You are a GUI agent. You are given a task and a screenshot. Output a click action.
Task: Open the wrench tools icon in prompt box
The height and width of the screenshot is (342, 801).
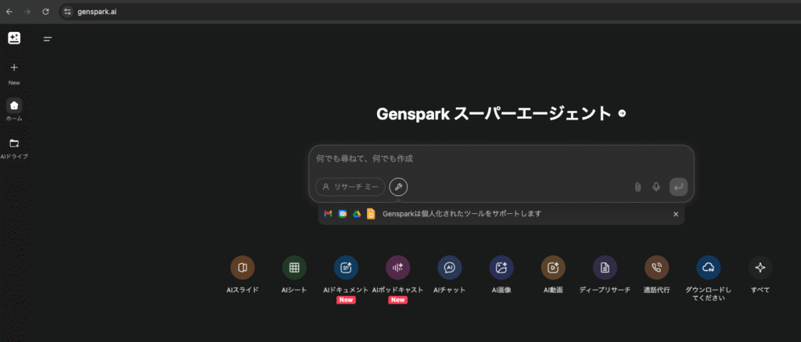point(398,187)
